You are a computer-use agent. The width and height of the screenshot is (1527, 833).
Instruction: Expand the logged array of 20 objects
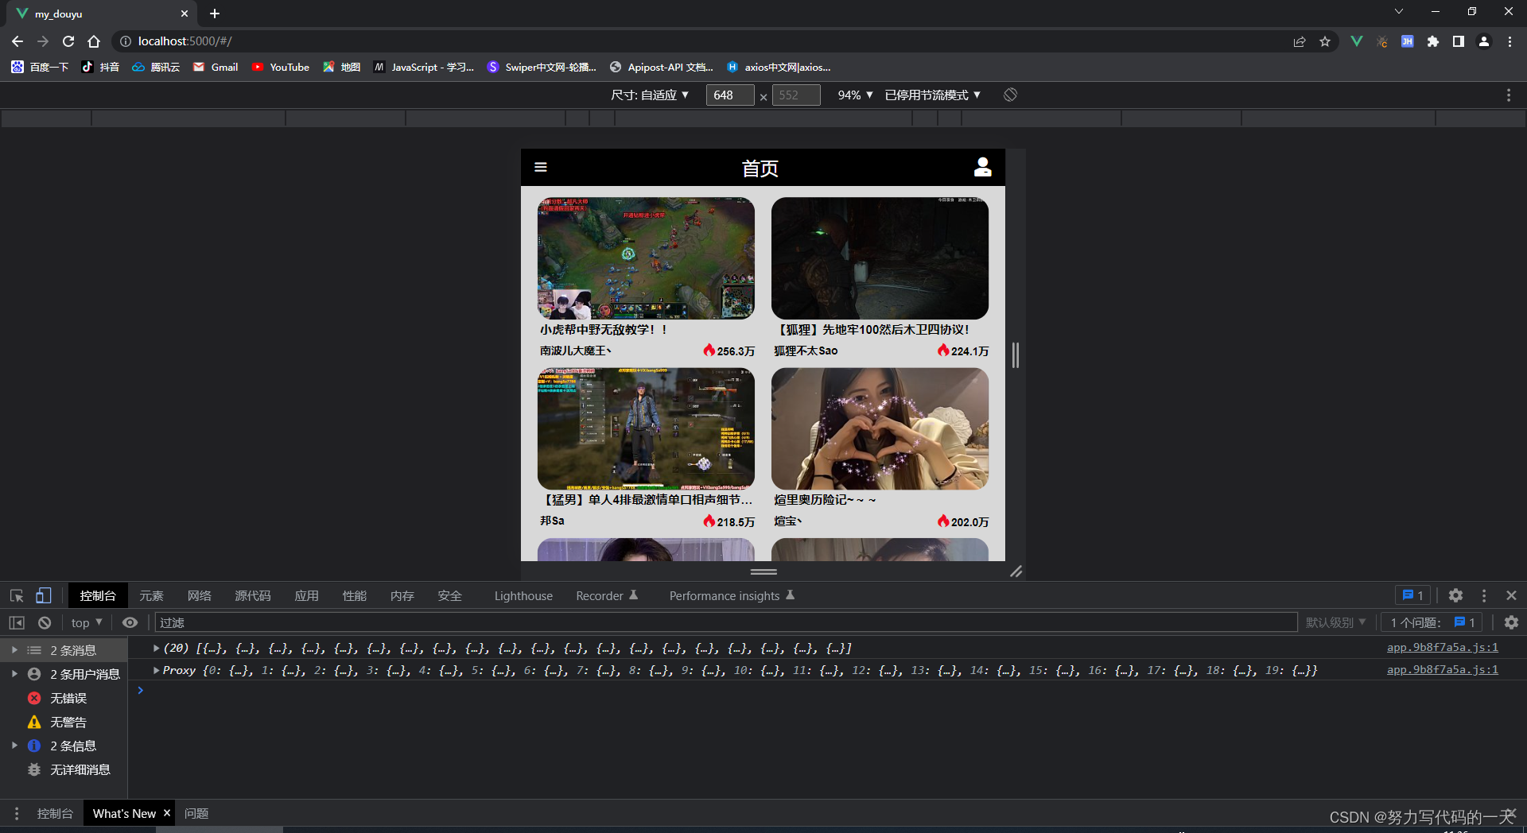click(x=157, y=648)
